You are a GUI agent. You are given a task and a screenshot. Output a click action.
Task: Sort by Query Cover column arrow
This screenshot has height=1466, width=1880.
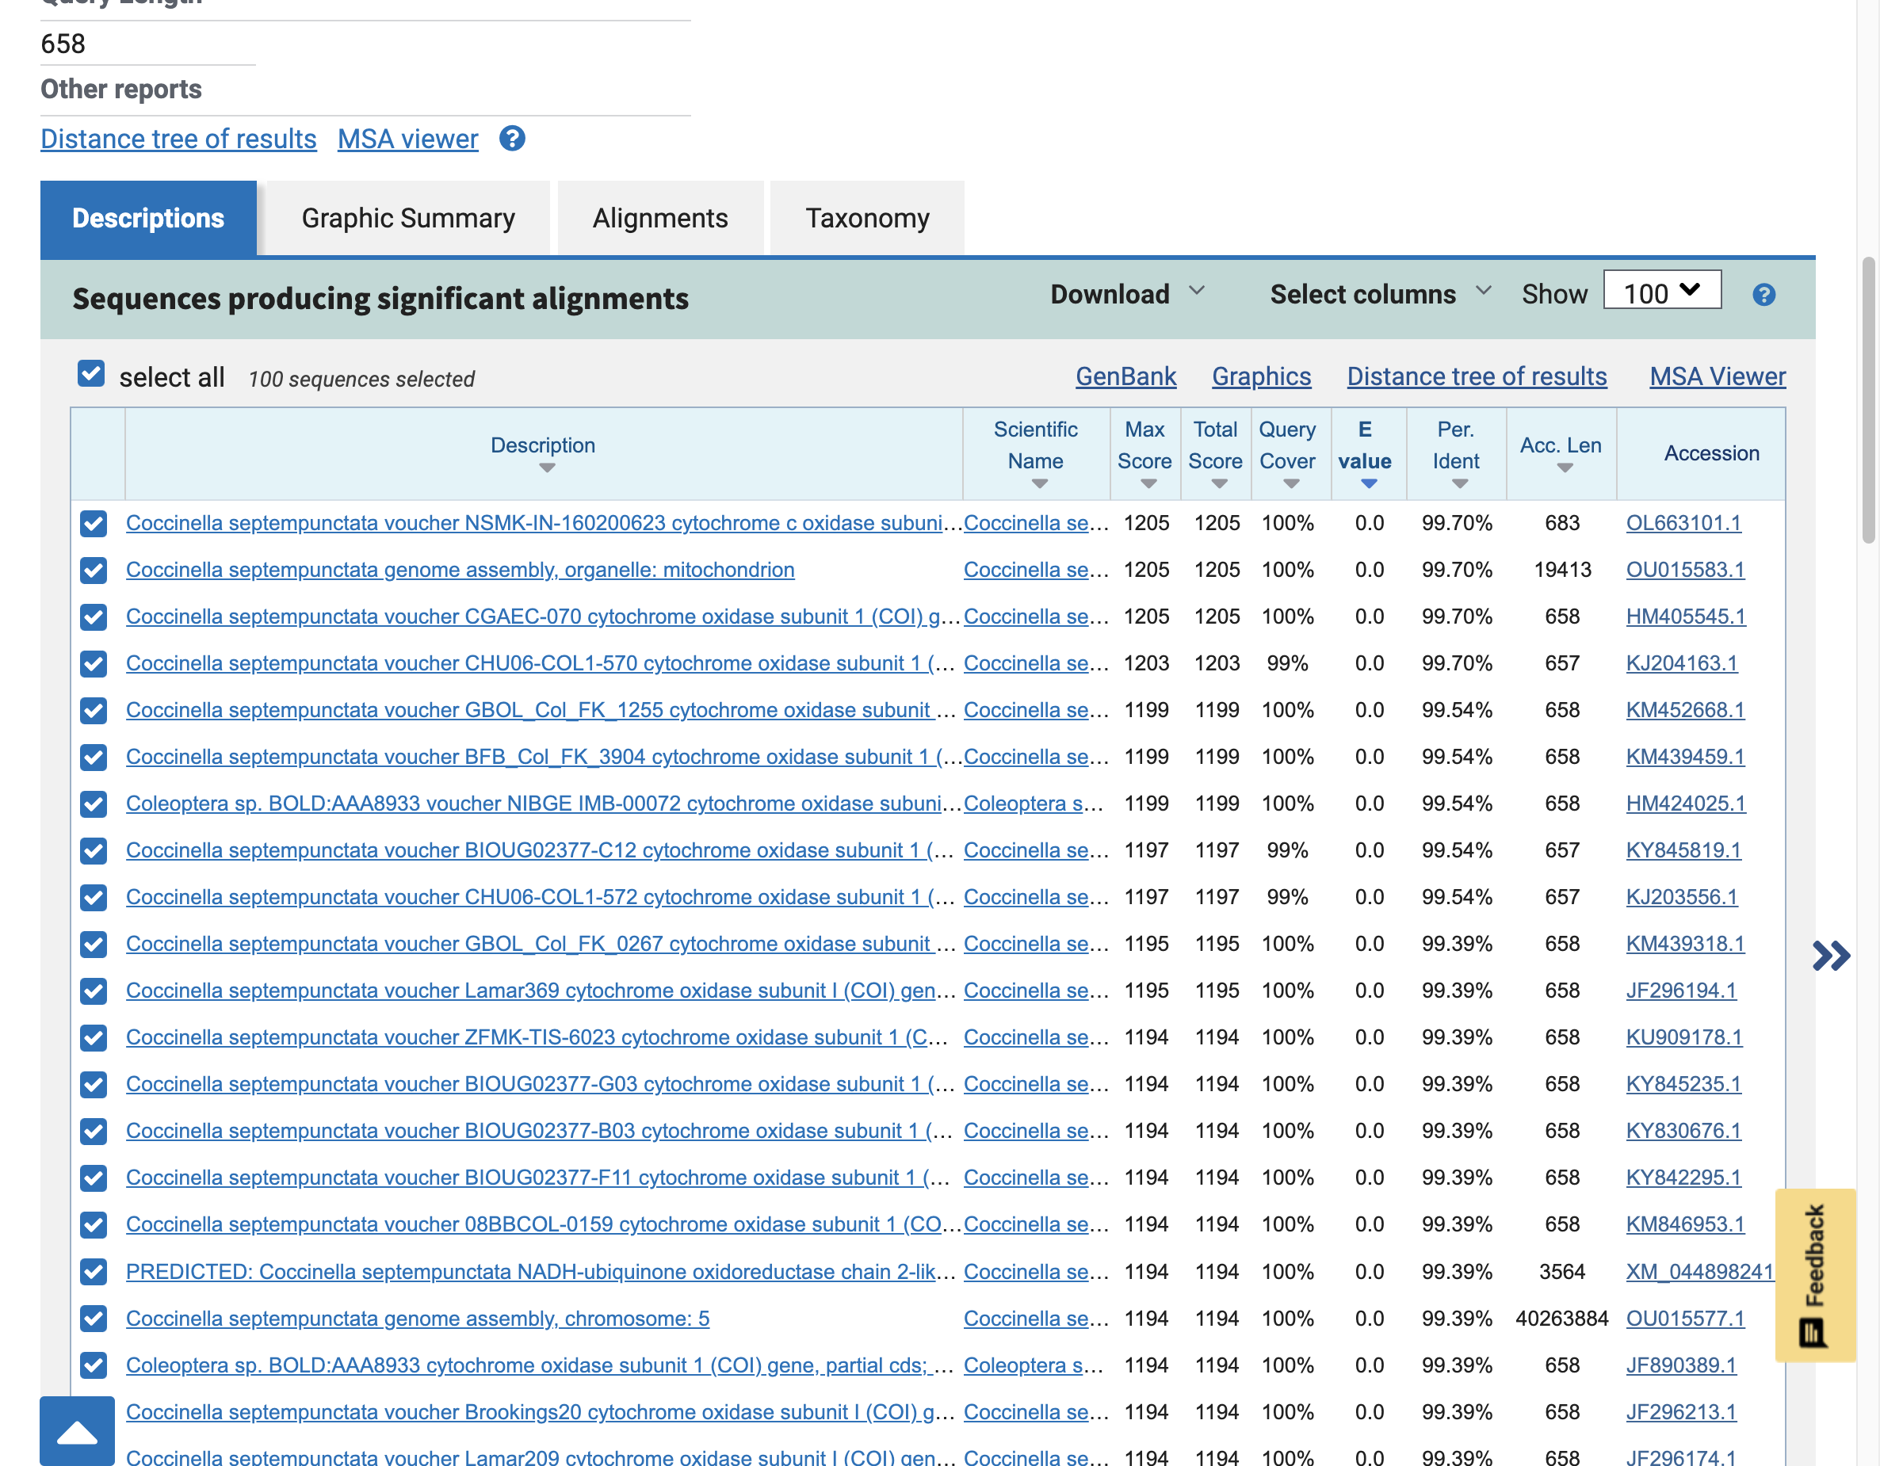[1290, 484]
